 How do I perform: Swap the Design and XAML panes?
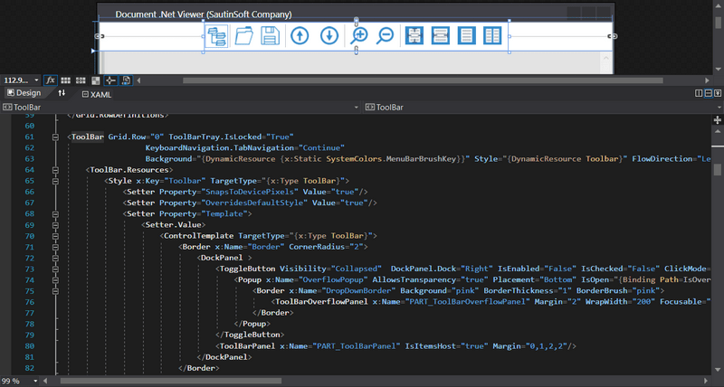(x=62, y=93)
